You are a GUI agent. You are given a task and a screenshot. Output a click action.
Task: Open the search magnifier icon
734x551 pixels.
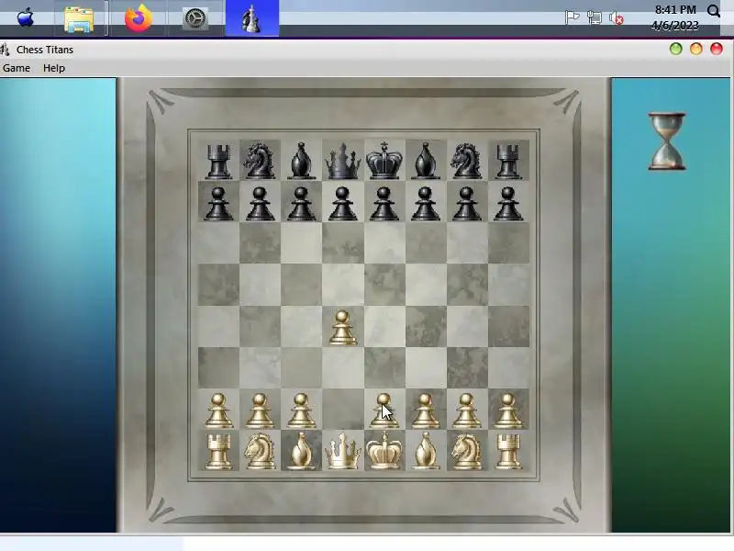(x=714, y=11)
